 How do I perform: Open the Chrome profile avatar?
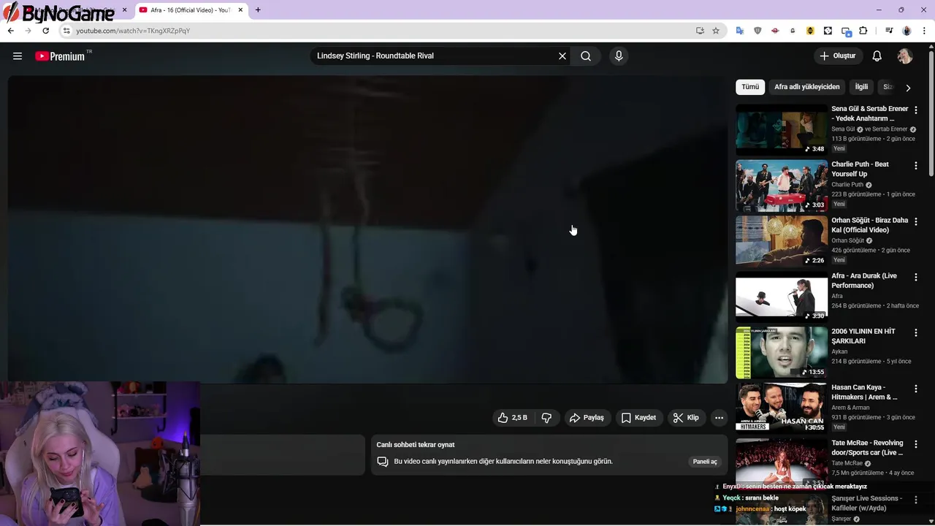(x=907, y=31)
